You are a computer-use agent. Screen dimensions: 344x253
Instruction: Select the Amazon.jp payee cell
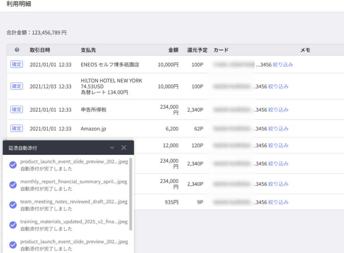click(x=93, y=128)
